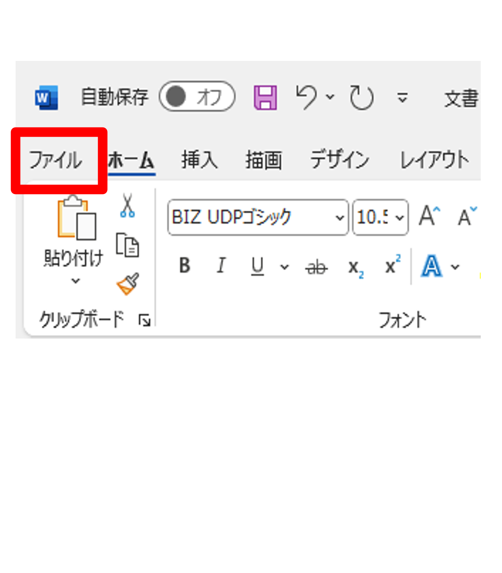Click the Paste clipboard icon
The image size is (502, 573).
pyautogui.click(x=76, y=217)
